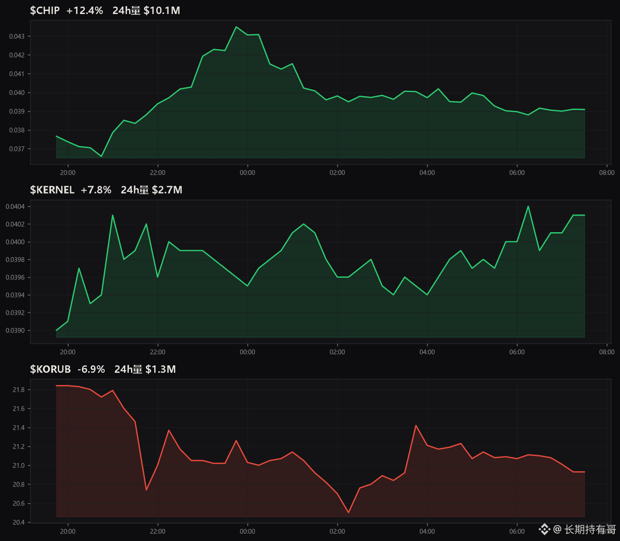Select the -6.9% change next to $KORUB
620x541 pixels.
(91, 369)
